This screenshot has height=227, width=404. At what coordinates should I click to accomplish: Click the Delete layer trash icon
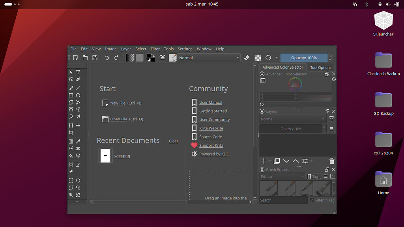pyautogui.click(x=331, y=161)
